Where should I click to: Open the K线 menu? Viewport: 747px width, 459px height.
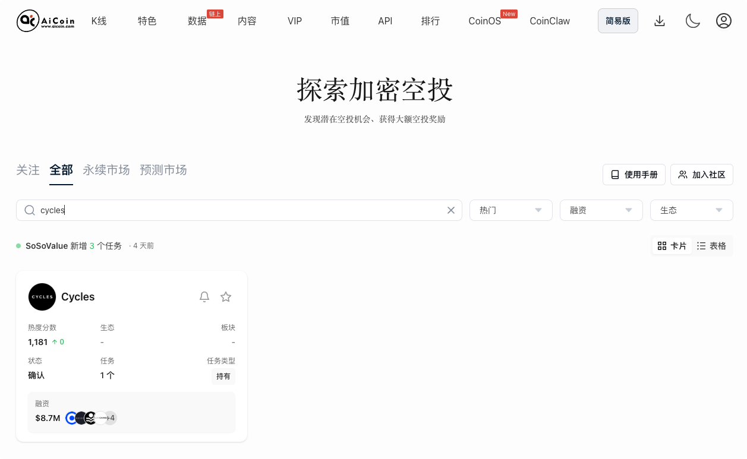(x=99, y=21)
